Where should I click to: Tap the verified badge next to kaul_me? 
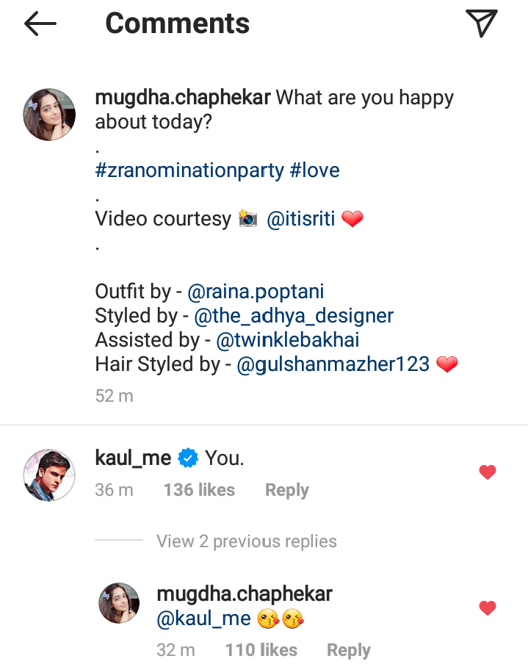coord(189,458)
